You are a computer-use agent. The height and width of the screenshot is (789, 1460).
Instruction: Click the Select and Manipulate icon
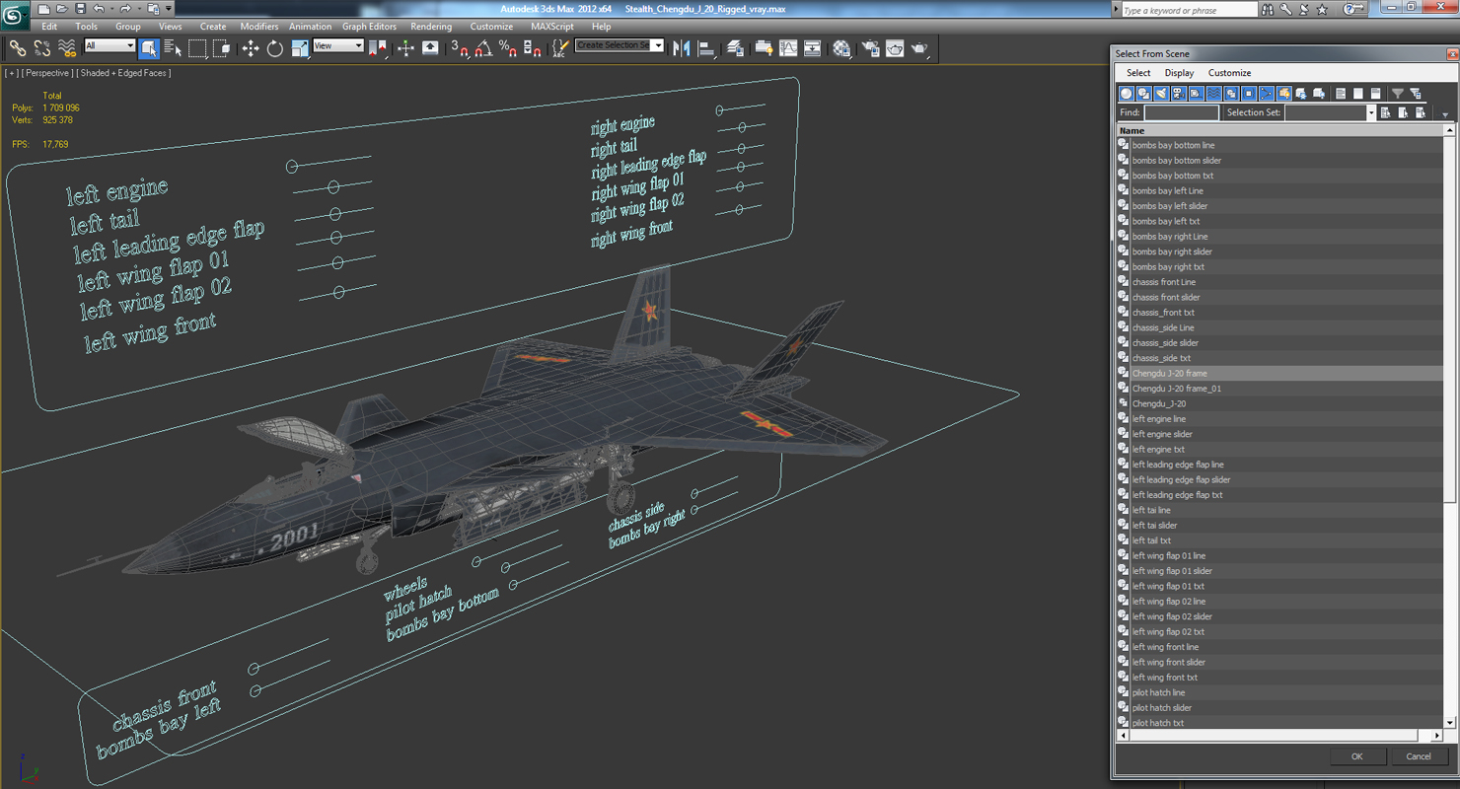[405, 47]
